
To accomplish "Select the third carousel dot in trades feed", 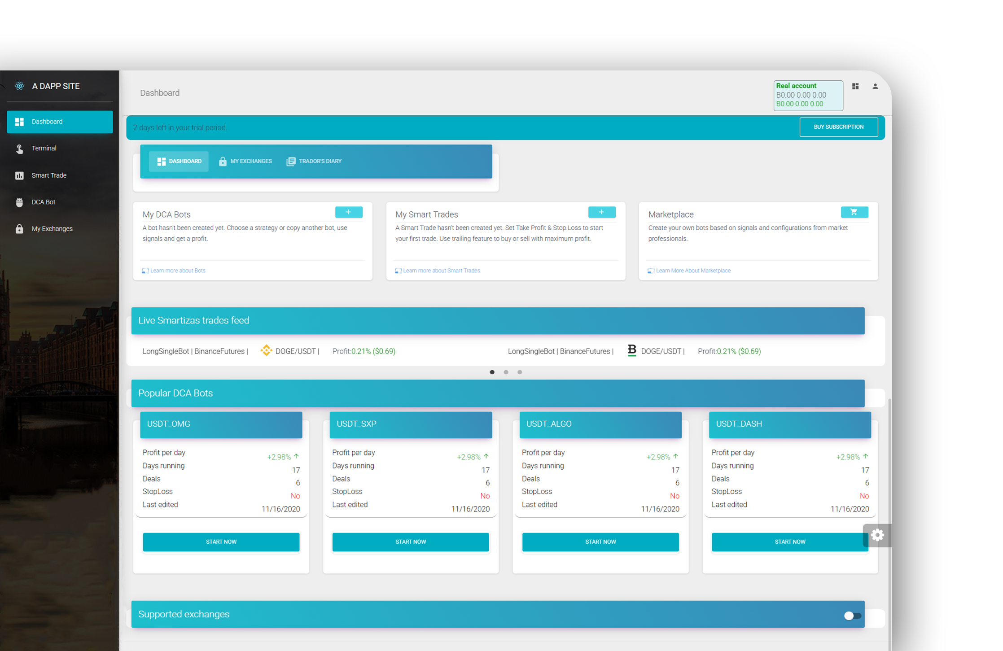I will [520, 372].
